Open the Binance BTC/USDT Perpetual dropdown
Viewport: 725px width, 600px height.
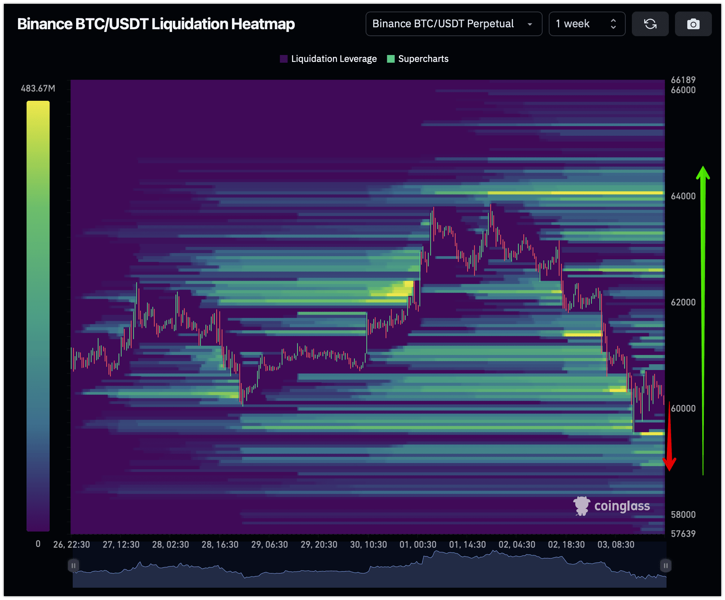454,24
